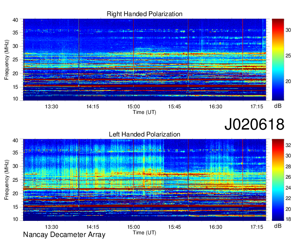Click 15:45 tick on Left Handed time axis

175,227
